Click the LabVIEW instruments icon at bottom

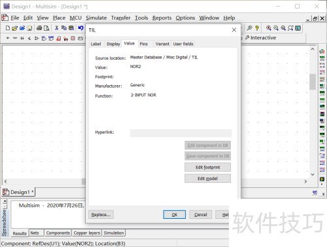(x=322, y=179)
